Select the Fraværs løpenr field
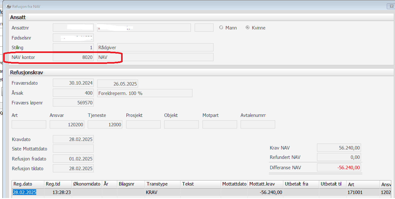Screen dimensions: 395x199 click(x=73, y=102)
